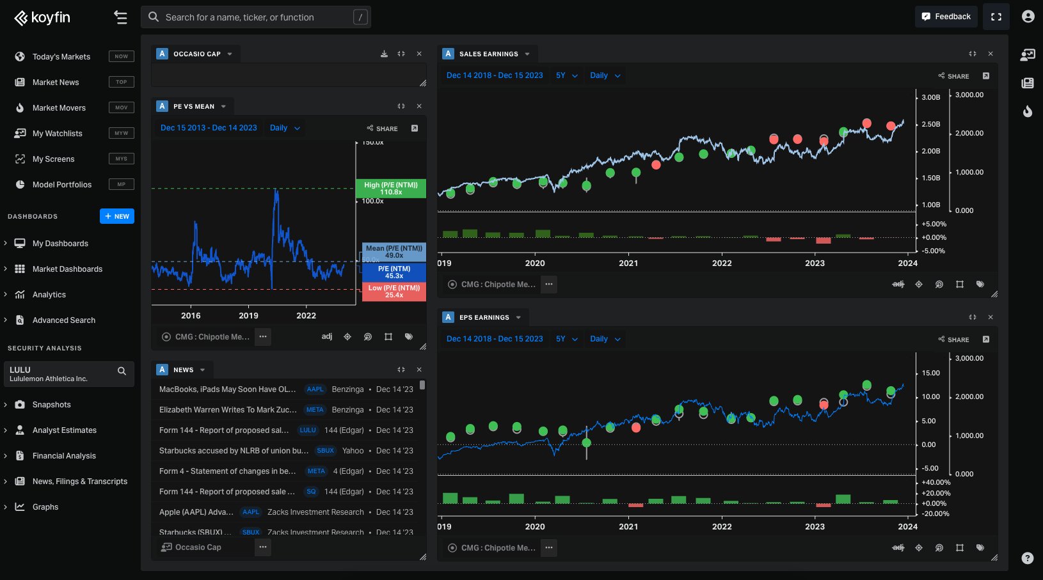The image size is (1043, 580).
Task: Open movers flame icon on right rail
Action: pyautogui.click(x=1028, y=111)
